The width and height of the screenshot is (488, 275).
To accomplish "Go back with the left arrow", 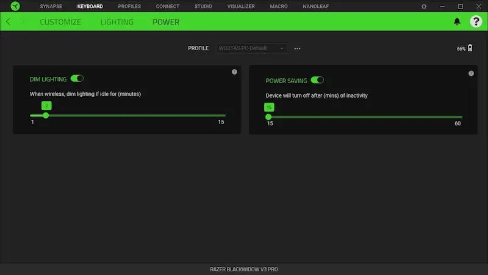I will (x=8, y=21).
